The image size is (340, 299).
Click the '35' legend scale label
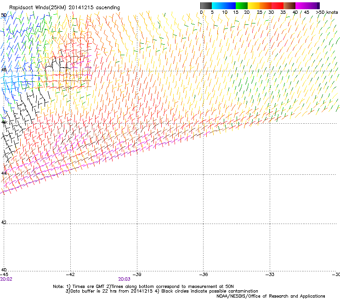pos(283,12)
